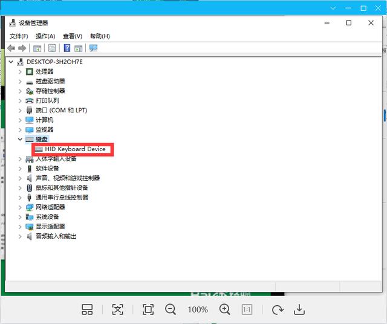Click the blue Help question-mark icon

click(x=67, y=48)
